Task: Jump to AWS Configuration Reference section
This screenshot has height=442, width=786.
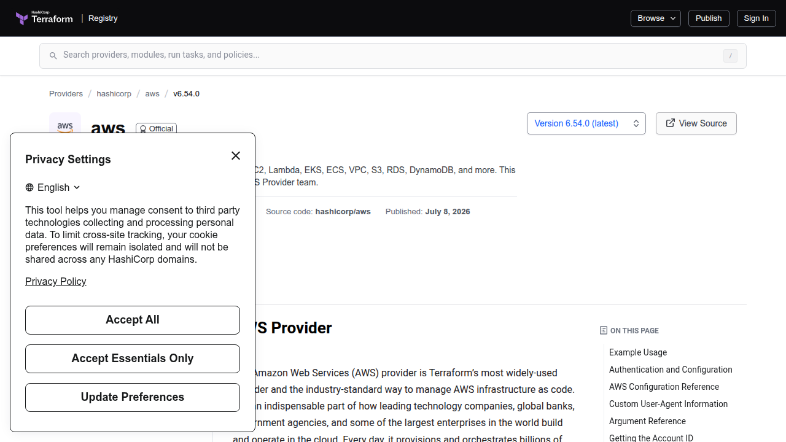Action: pyautogui.click(x=664, y=387)
